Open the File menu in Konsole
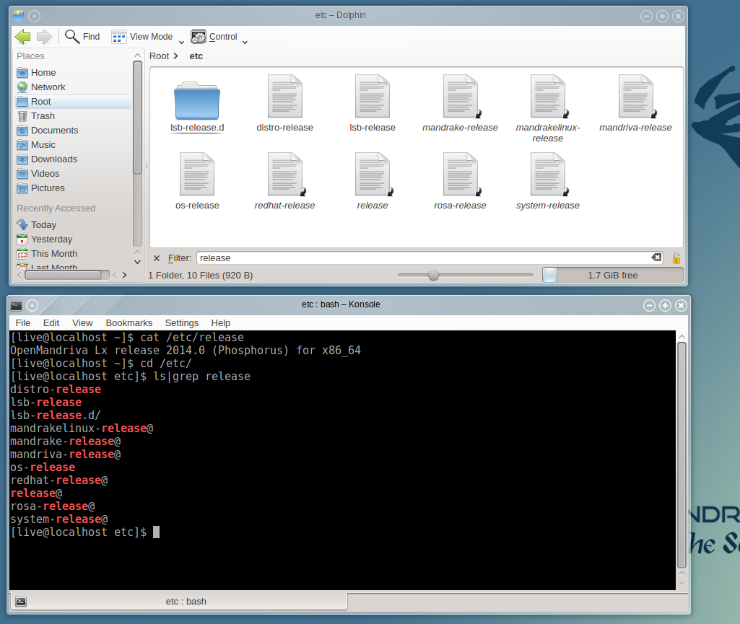 point(23,323)
